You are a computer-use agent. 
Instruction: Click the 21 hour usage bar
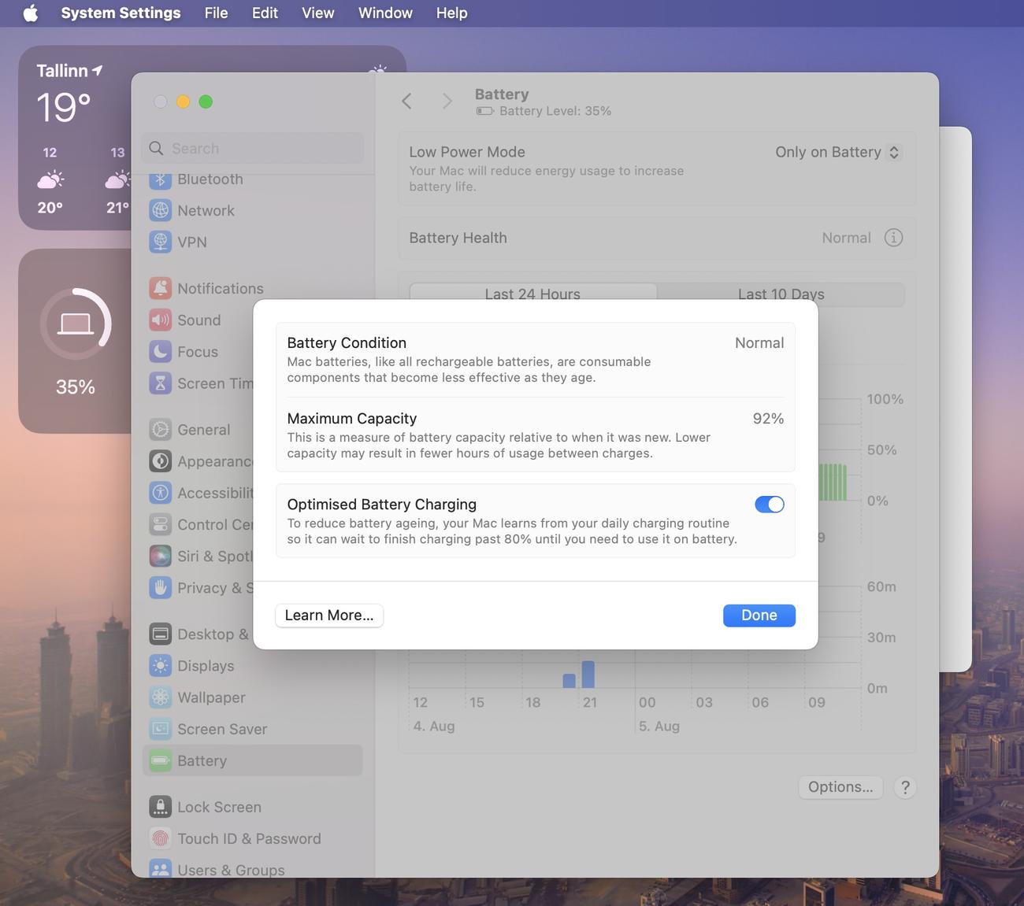588,675
